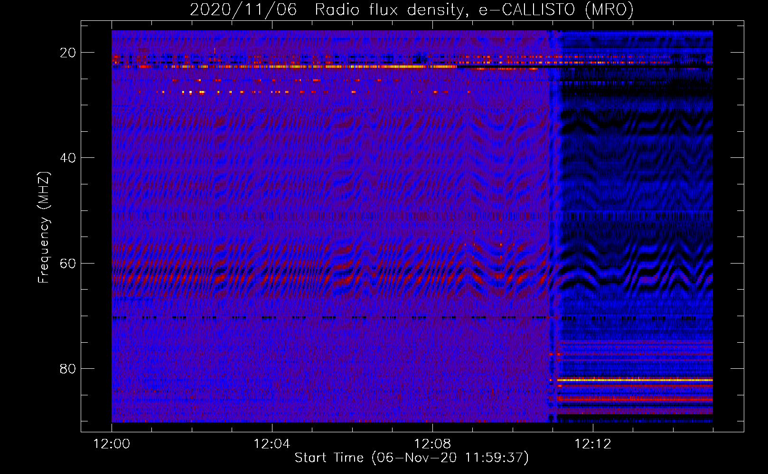Screen dimensions: 768x474
Task: Click the 'Start Time (06-Nov-20 11:59:37)' label
Action: point(412,458)
